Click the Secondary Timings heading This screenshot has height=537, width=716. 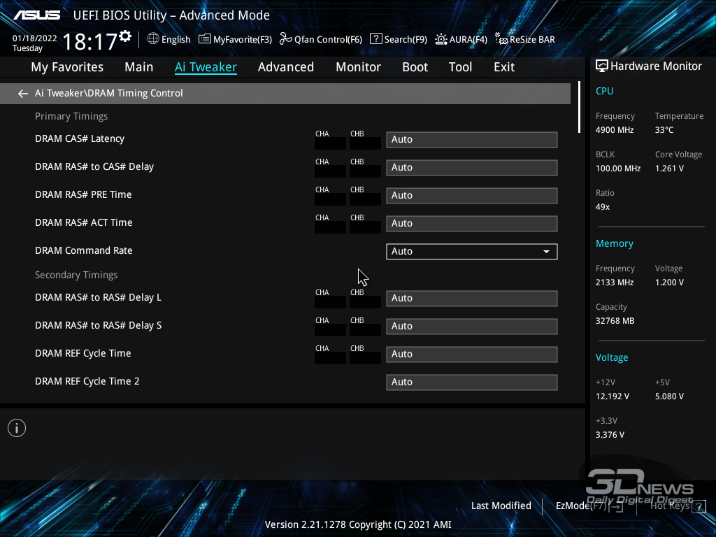click(x=76, y=275)
